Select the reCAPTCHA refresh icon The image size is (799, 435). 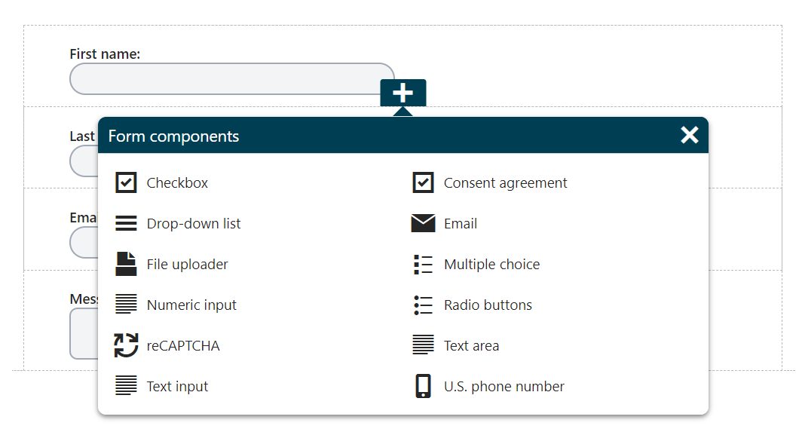tap(125, 345)
